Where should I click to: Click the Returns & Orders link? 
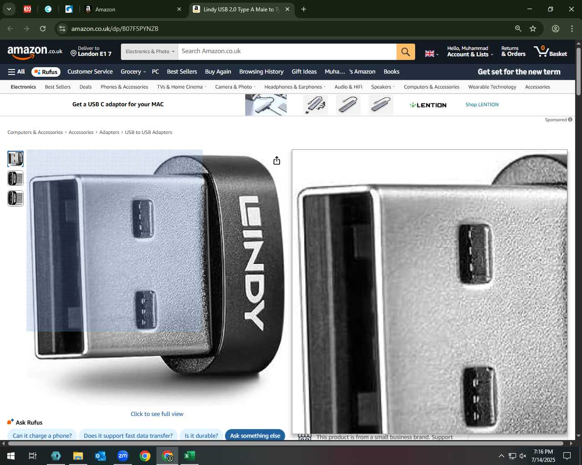point(513,51)
